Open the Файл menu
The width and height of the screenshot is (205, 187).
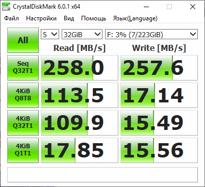(12, 18)
